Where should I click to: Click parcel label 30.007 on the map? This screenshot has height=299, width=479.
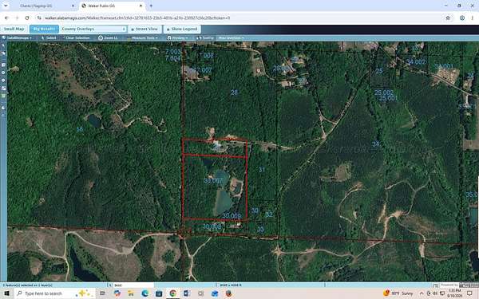tap(213, 181)
